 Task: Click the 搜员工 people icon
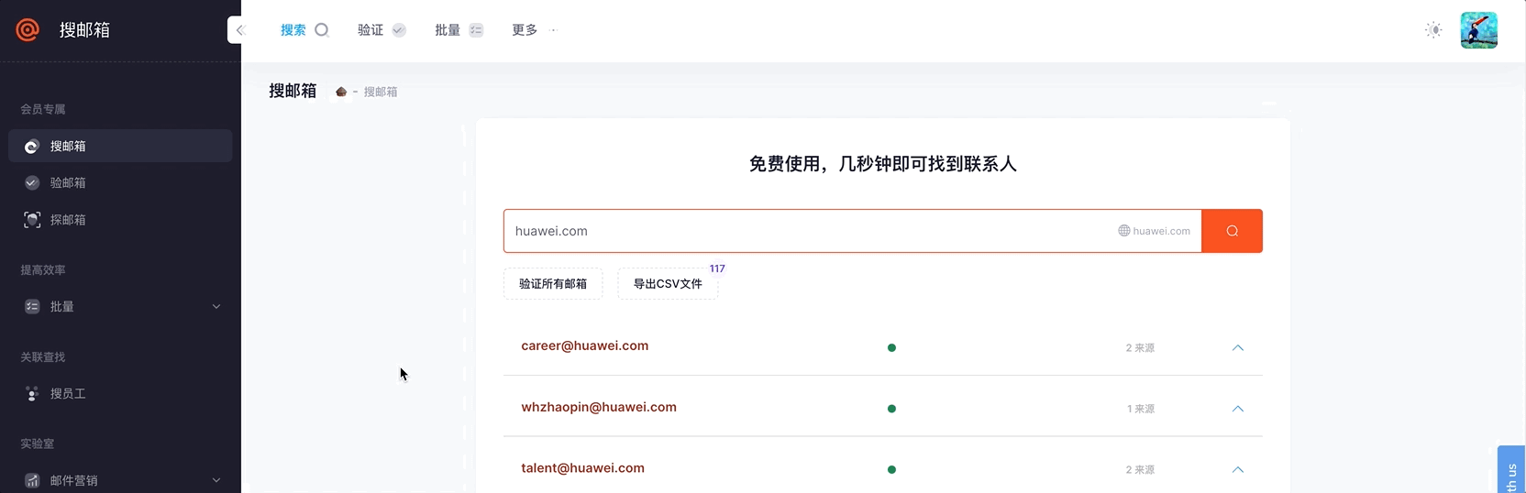pyautogui.click(x=32, y=393)
